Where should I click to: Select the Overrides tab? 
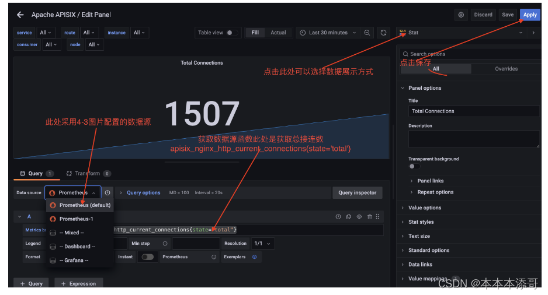[x=506, y=69]
